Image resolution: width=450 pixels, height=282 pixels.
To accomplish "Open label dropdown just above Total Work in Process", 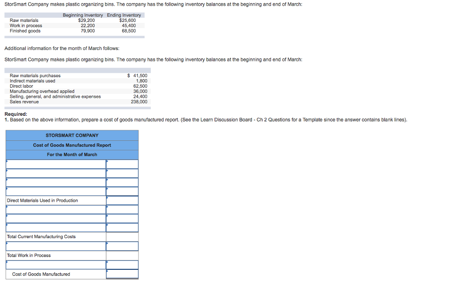I will tap(56, 246).
